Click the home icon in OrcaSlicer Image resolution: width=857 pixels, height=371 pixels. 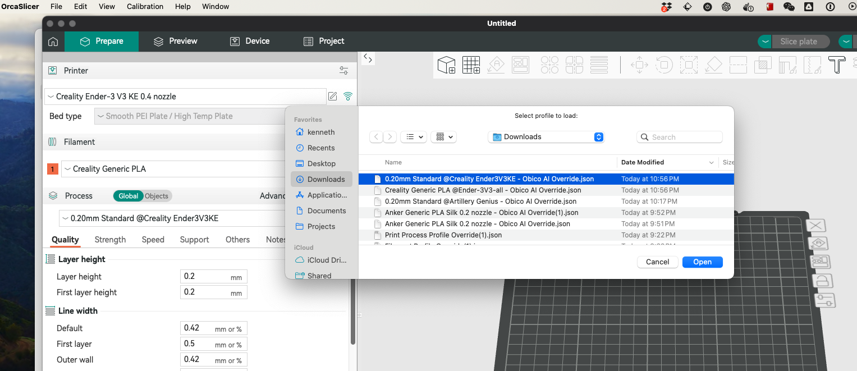pyautogui.click(x=53, y=42)
